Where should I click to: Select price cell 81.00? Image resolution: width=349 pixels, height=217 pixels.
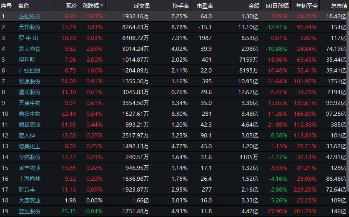pyautogui.click(x=68, y=81)
